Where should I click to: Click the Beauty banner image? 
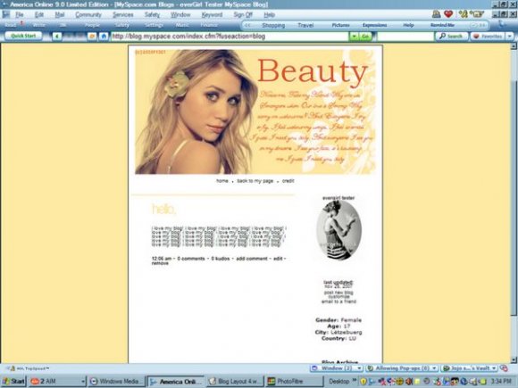[x=255, y=111]
